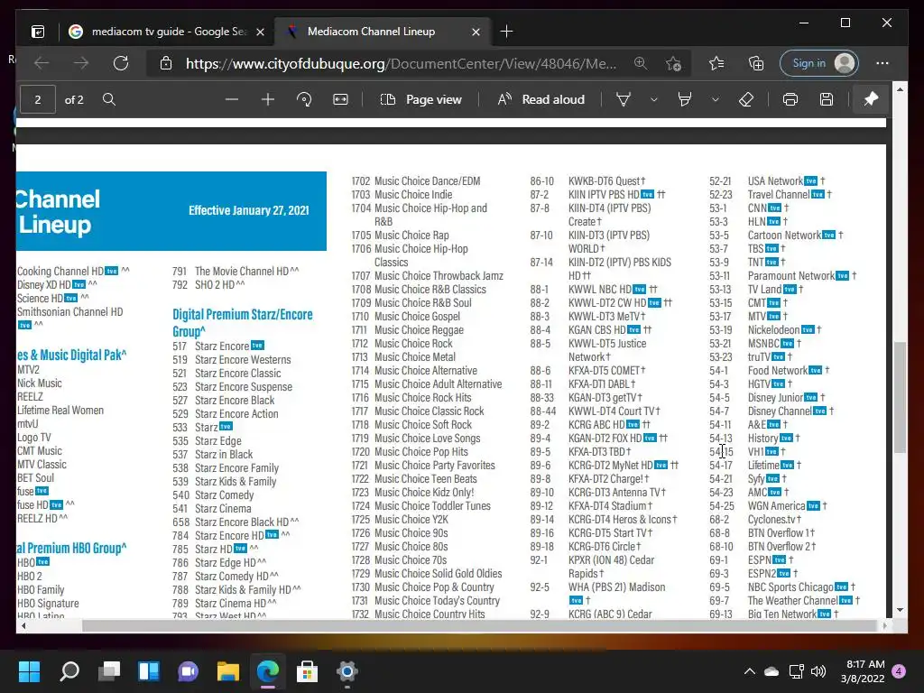Close the mediacom tv guide Google tab
The height and width of the screenshot is (693, 924).
point(260,32)
